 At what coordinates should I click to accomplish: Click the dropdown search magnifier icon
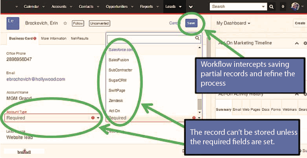[197, 38]
